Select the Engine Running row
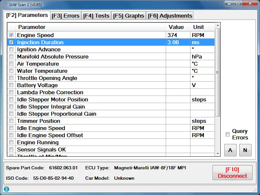The image size is (260, 195). coord(111,142)
